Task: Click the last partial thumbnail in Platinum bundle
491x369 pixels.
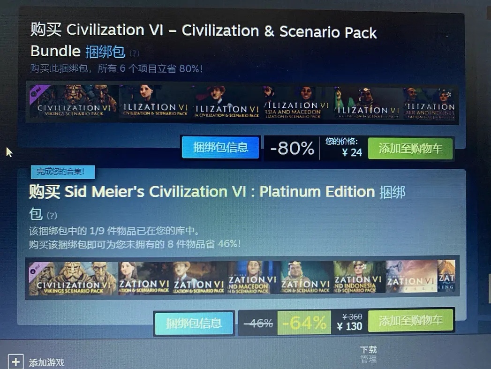Action: (446, 276)
